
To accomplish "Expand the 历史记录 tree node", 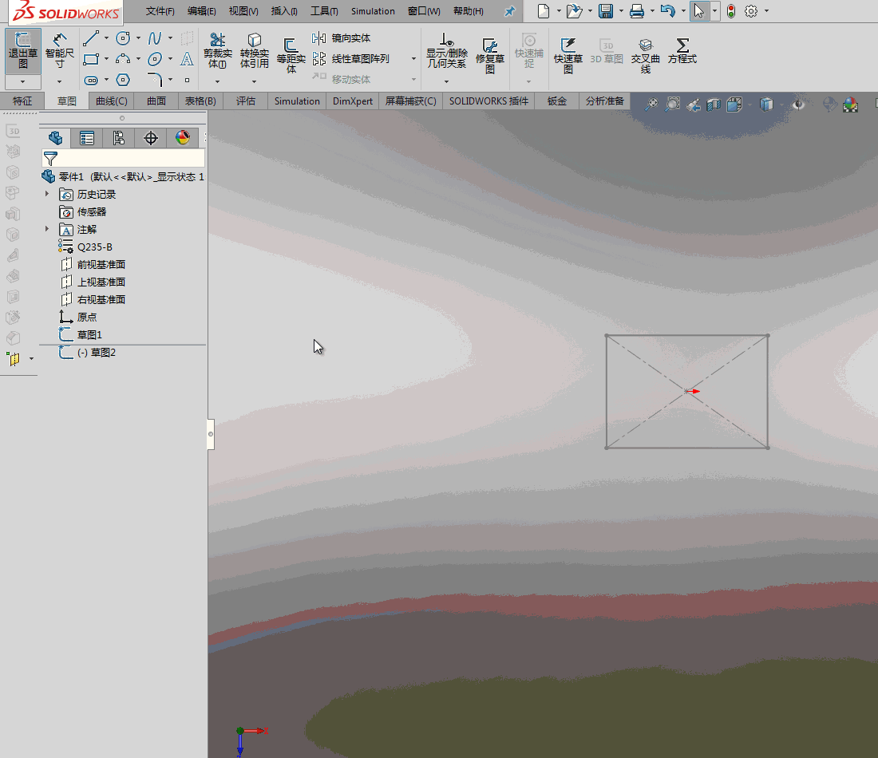I will [x=47, y=194].
